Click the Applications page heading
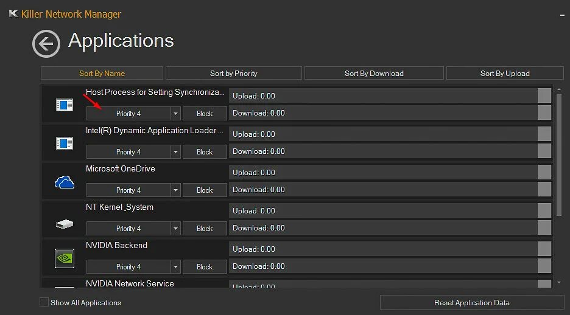The width and height of the screenshot is (570, 315). coord(121,40)
